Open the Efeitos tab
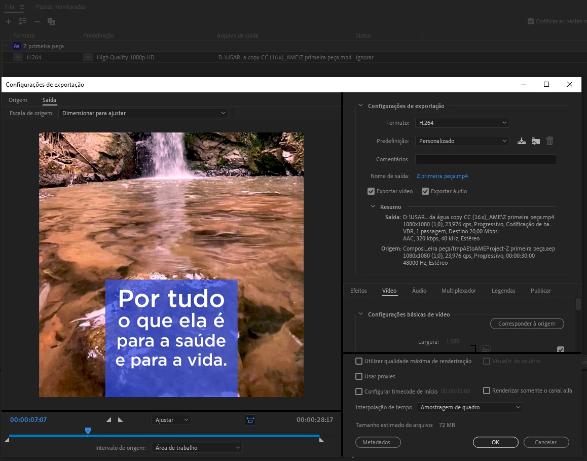This screenshot has height=461, width=587. (x=358, y=291)
